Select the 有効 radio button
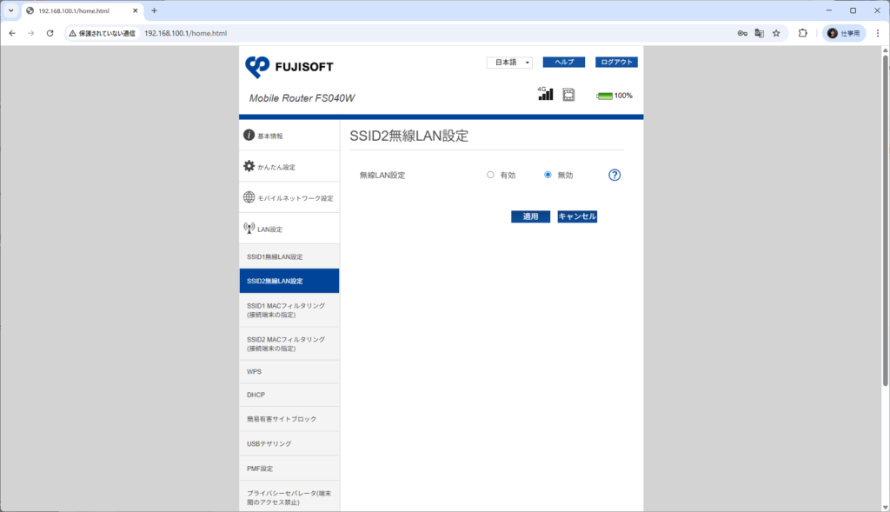Screen dimensions: 890x512 (490, 175)
